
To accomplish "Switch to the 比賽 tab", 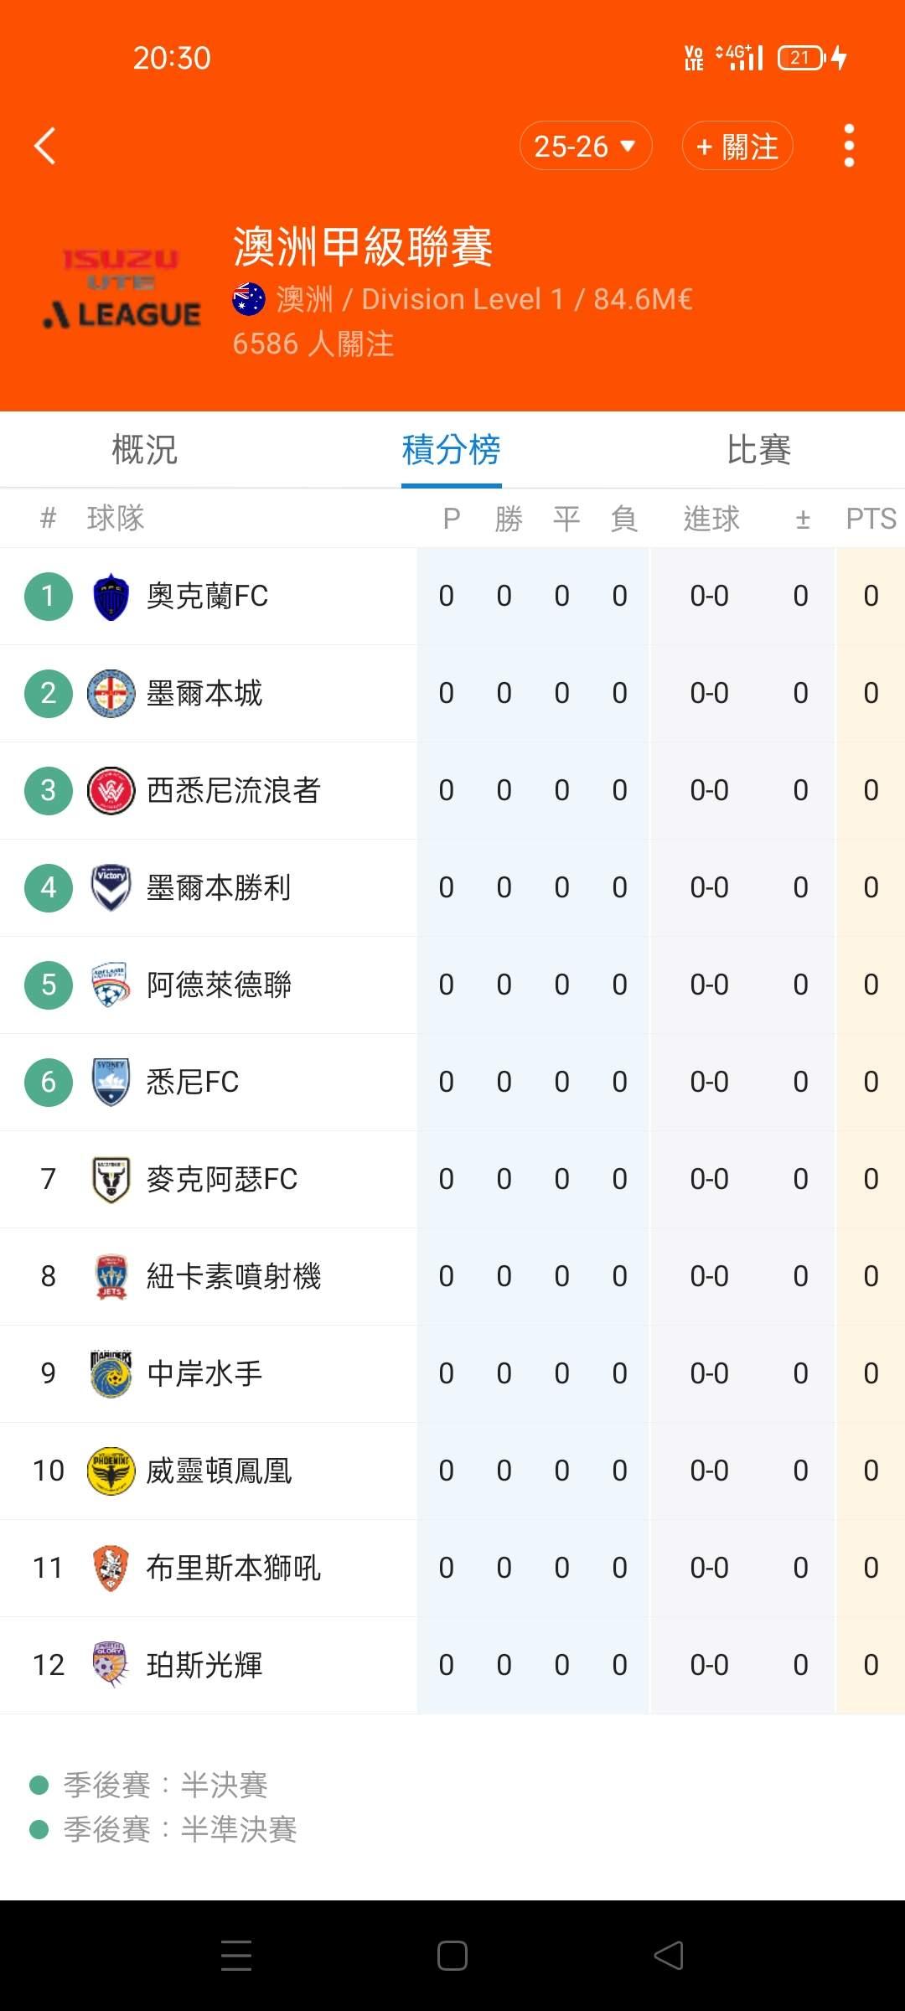I will pyautogui.click(x=758, y=450).
